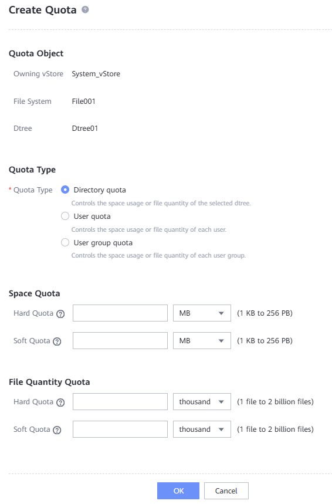Click the help icon beside Create Quota title
The width and height of the screenshot is (332, 504).
[85, 9]
